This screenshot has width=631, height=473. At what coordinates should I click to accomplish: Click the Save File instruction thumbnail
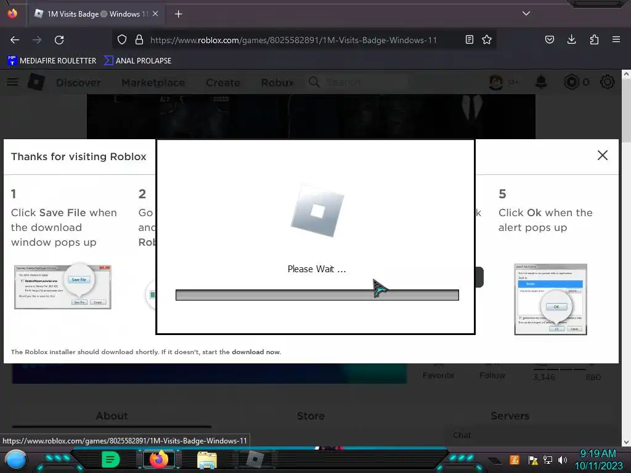[63, 286]
